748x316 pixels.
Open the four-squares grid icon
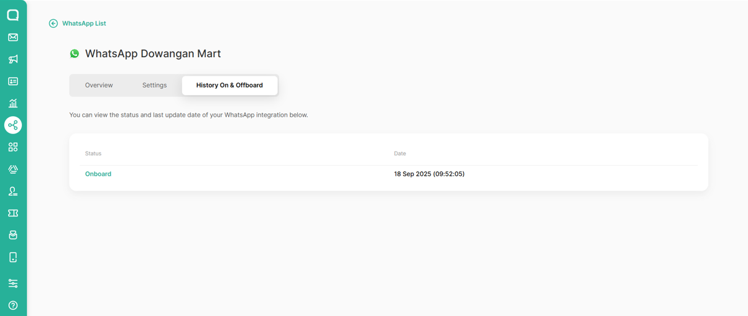pyautogui.click(x=13, y=147)
